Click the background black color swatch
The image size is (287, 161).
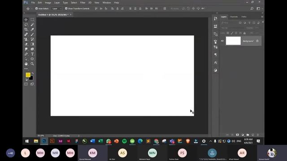31,79
